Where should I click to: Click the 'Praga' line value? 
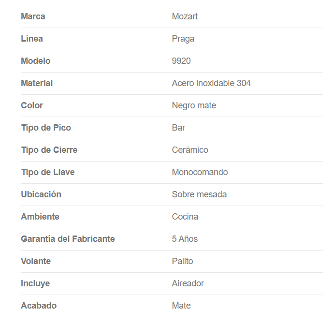click(183, 39)
